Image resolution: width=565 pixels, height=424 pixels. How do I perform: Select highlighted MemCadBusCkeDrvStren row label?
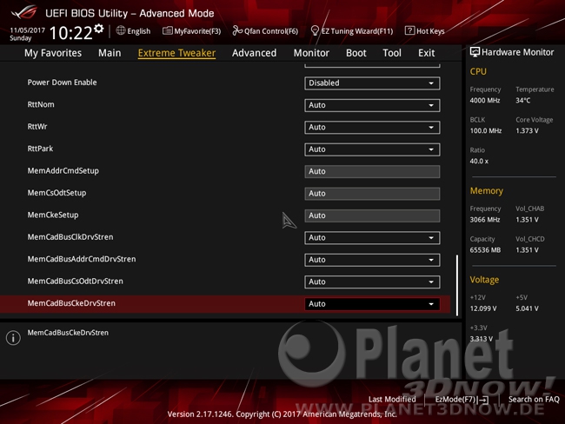coord(71,303)
